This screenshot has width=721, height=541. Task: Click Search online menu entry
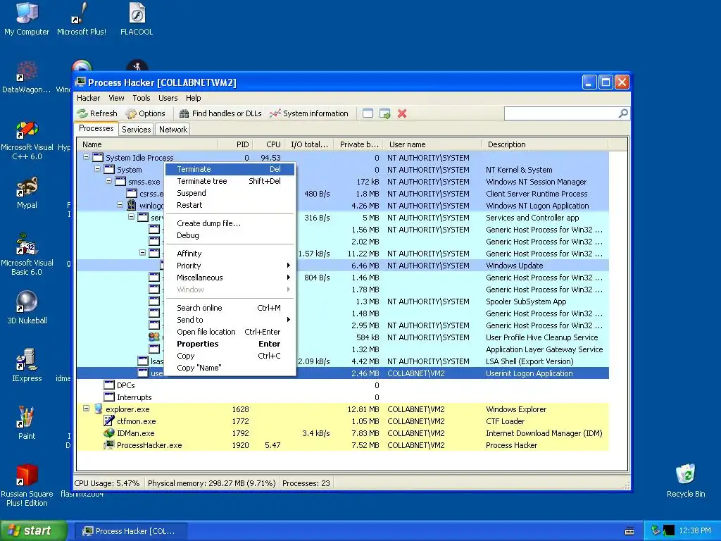point(230,309)
